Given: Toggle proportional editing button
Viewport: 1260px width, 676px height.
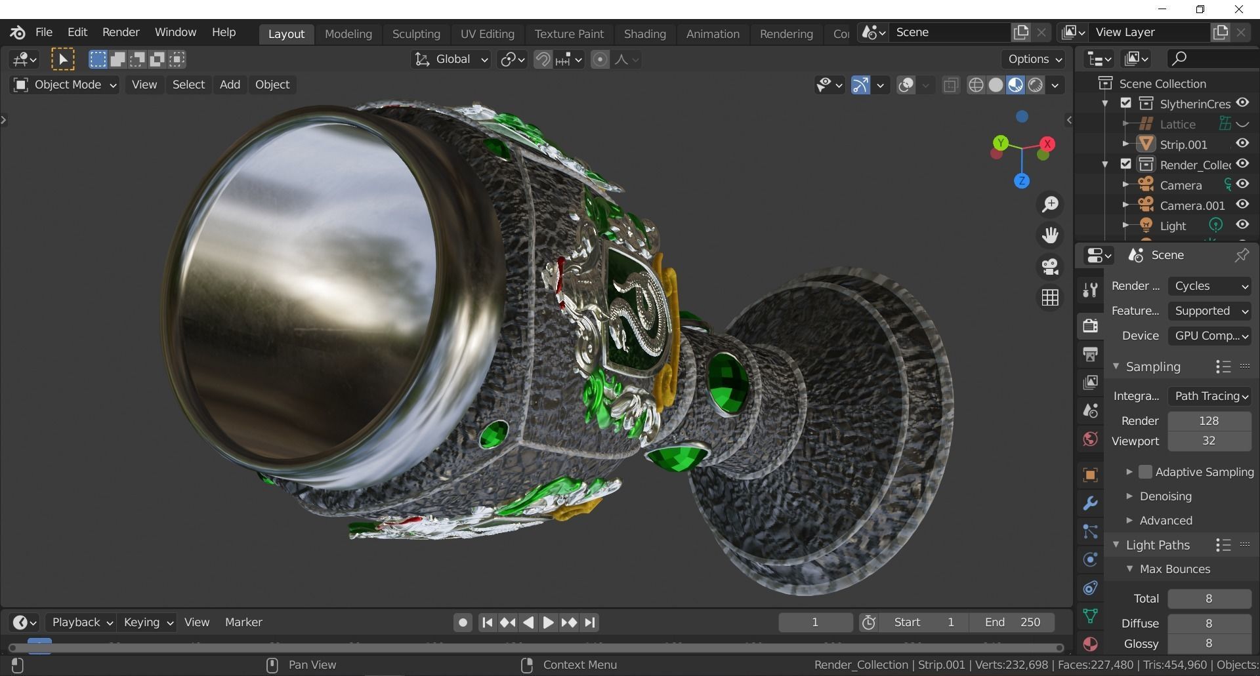Looking at the screenshot, I should [x=600, y=60].
